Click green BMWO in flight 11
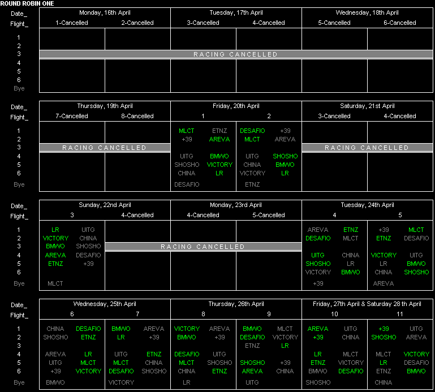Viewport: 435px width, 392px height. pos(416,371)
